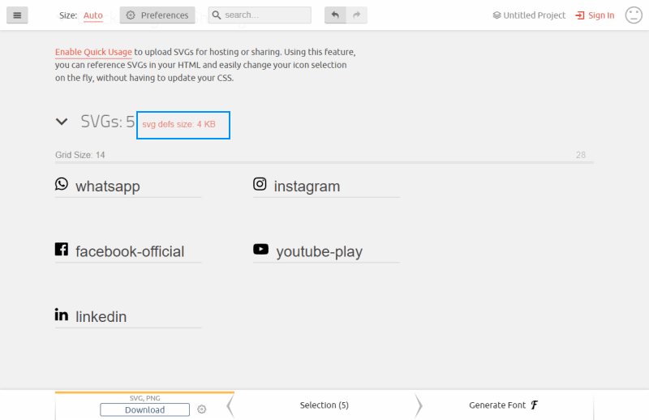Click the instagram icon glyph

[x=260, y=184]
